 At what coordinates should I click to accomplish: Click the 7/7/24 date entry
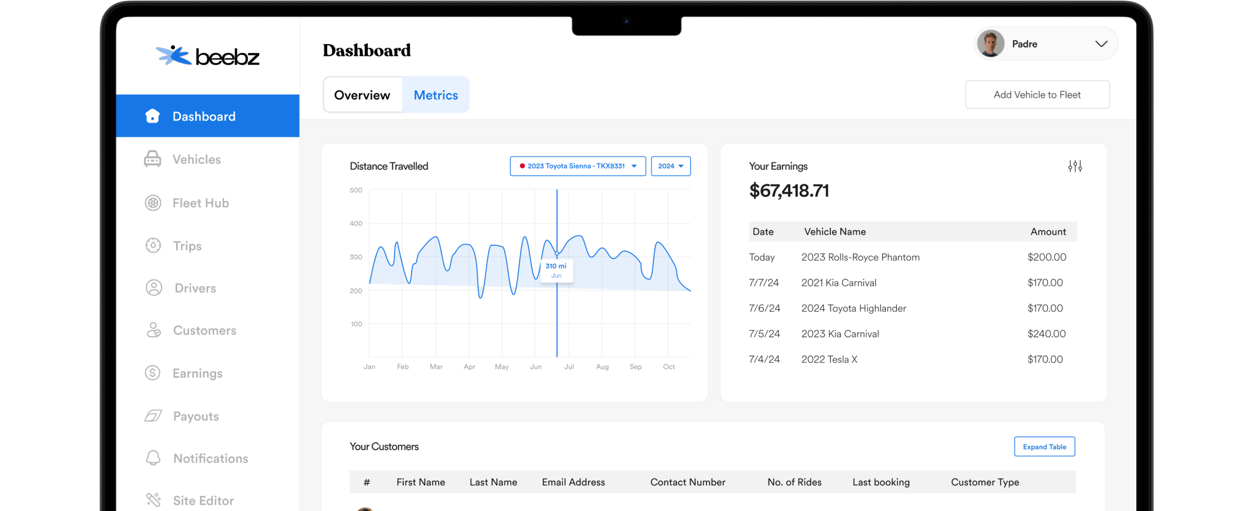point(764,283)
